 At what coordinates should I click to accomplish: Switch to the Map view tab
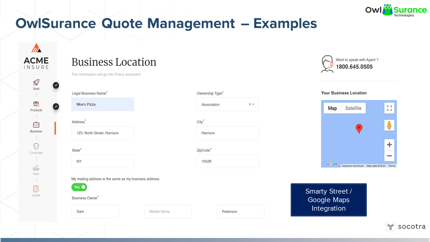click(x=332, y=108)
